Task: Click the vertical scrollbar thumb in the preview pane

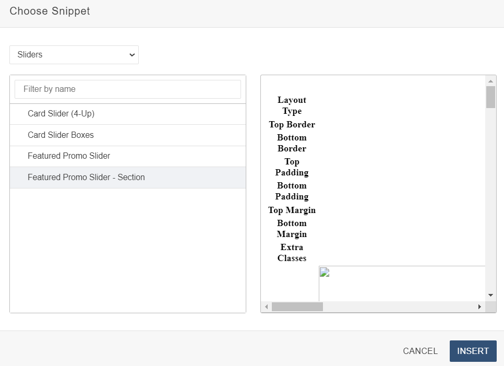Action: pos(490,97)
